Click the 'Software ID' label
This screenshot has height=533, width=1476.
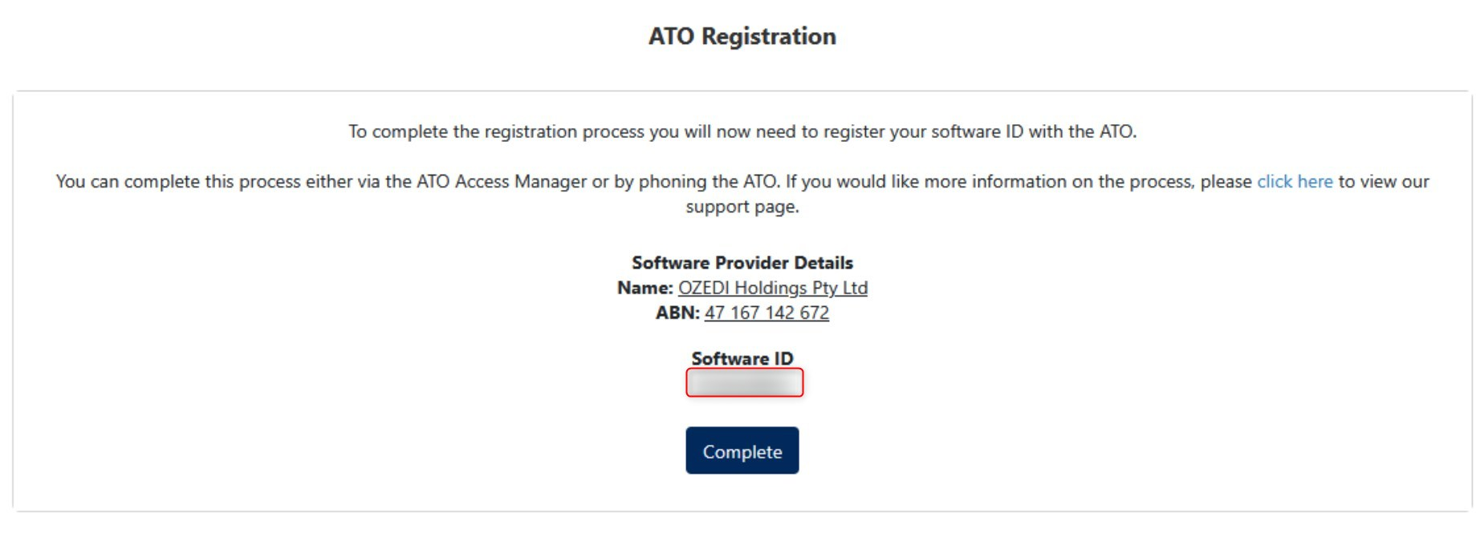pos(742,358)
